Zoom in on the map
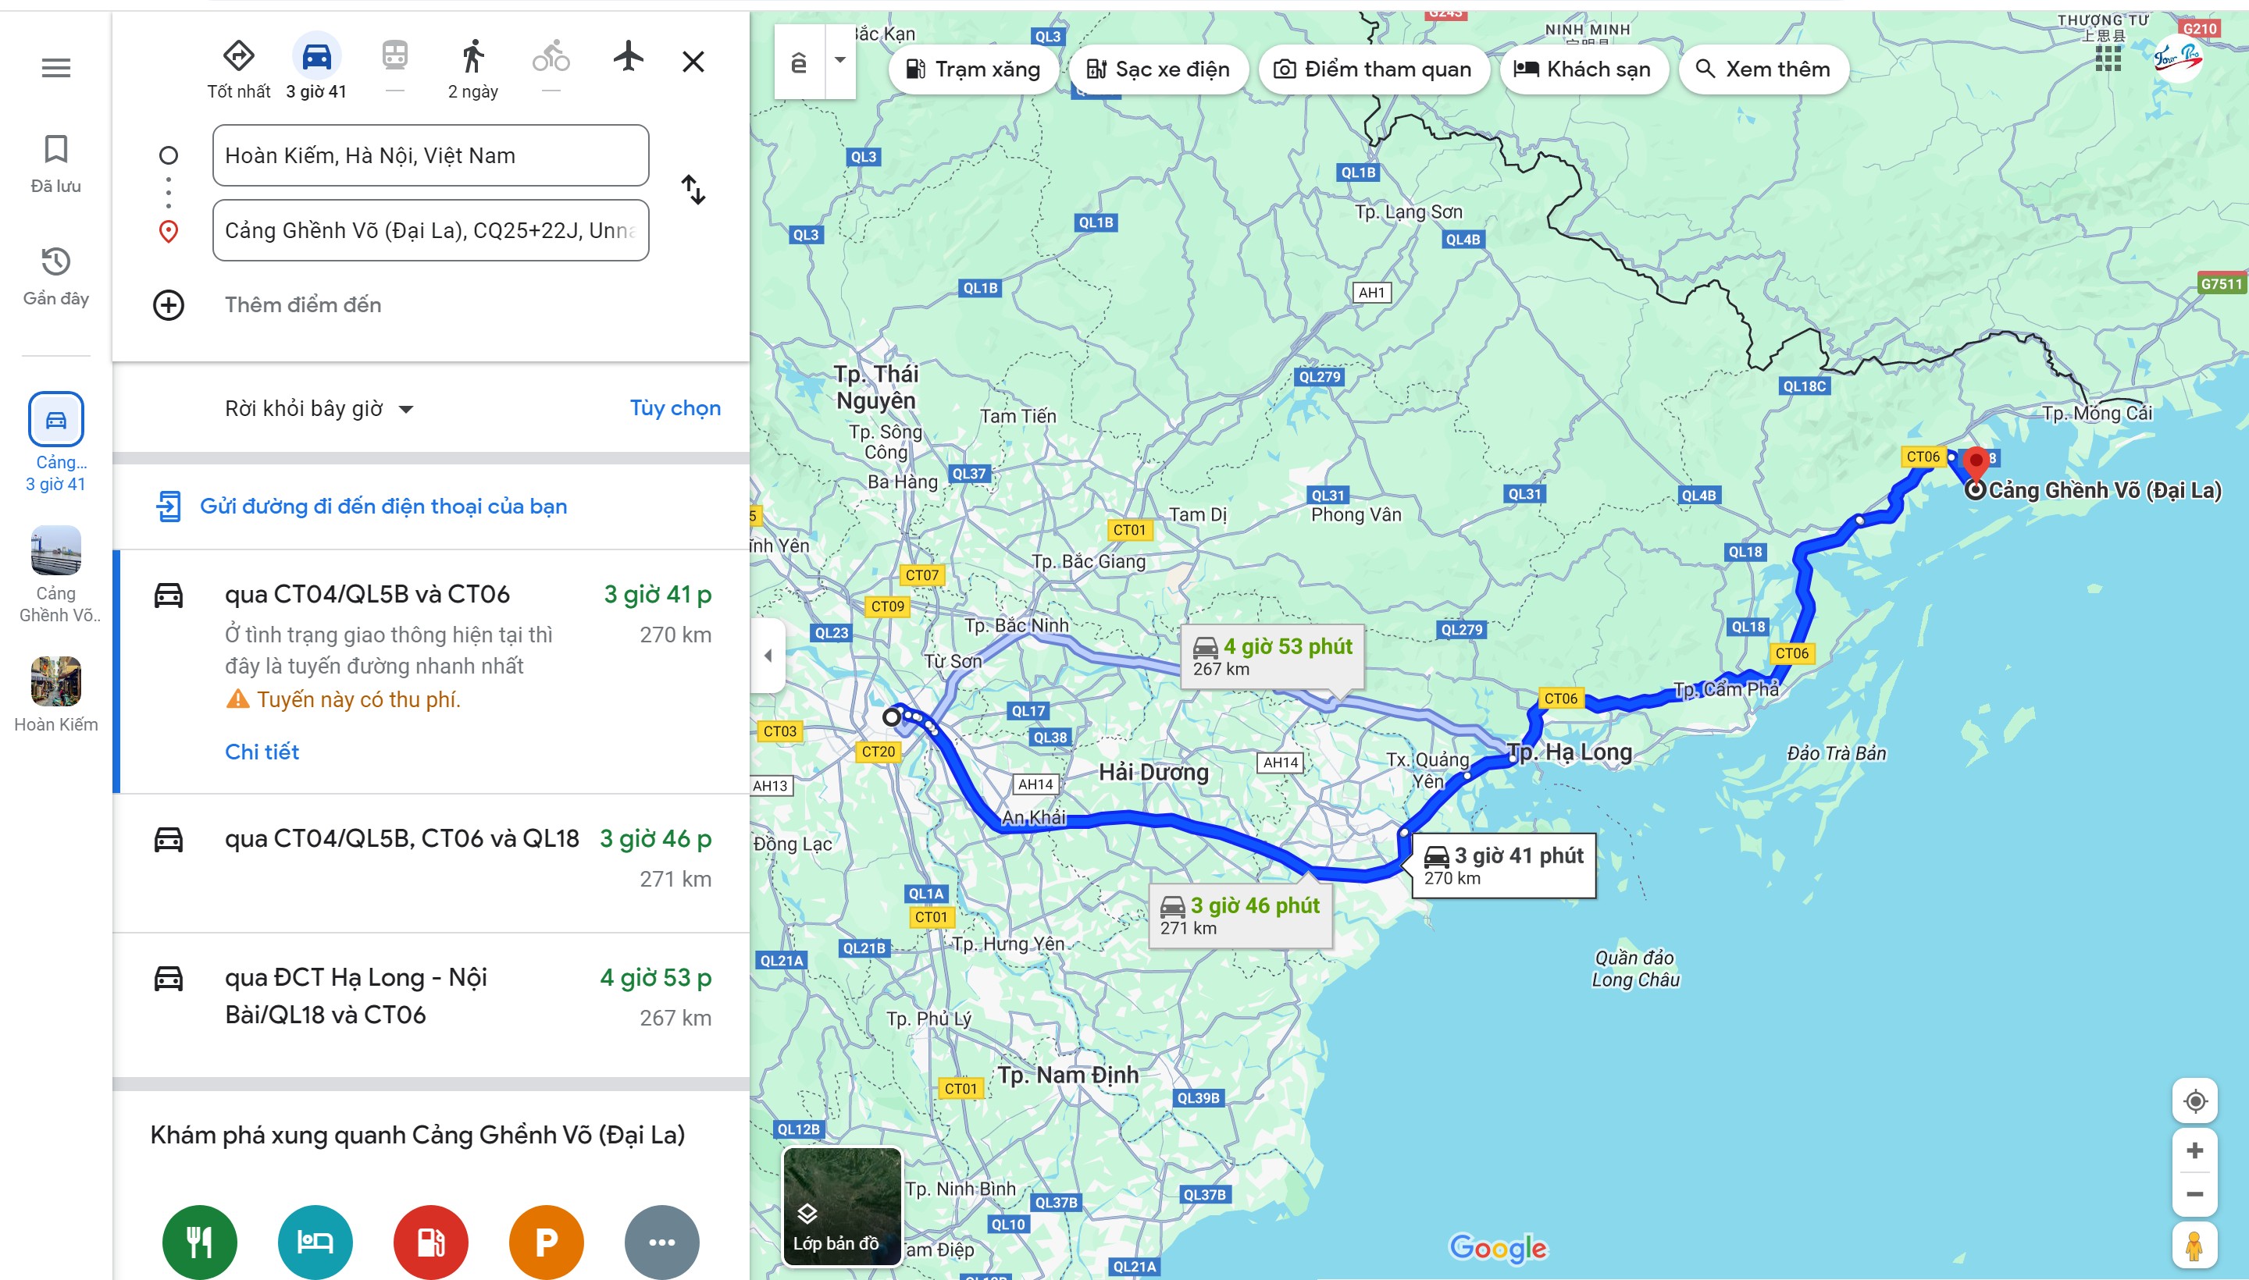This screenshot has height=1280, width=2249. point(2195,1150)
